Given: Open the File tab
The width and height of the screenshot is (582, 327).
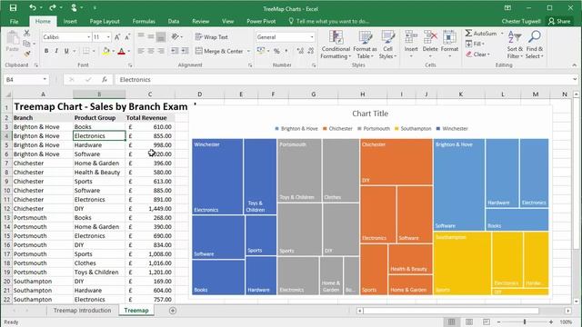Looking at the screenshot, I should pos(15,21).
